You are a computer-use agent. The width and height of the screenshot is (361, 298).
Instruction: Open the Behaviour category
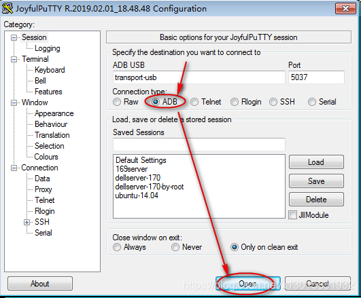(51, 124)
